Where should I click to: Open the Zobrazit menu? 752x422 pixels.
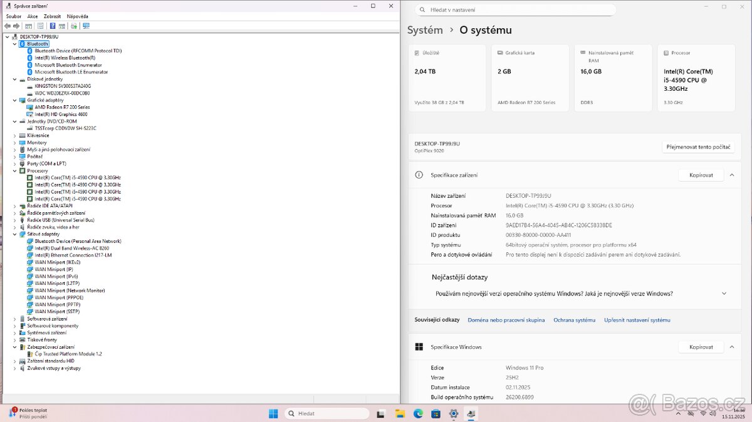[54, 16]
